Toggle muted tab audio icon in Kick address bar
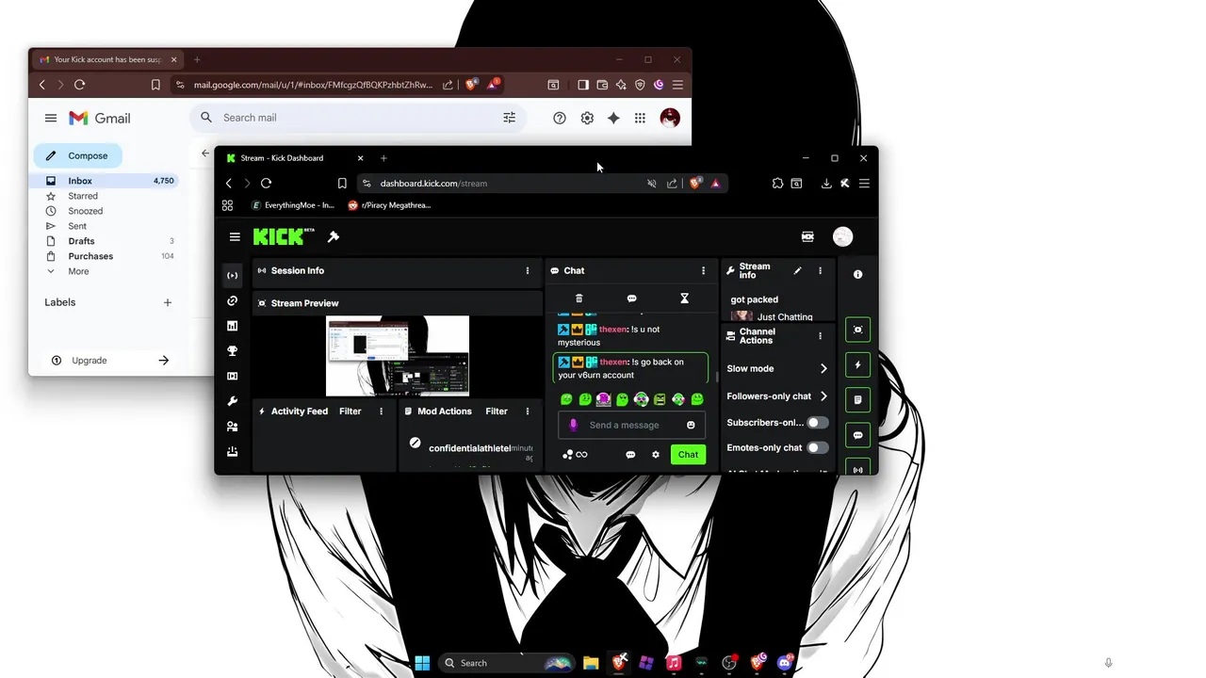The height and width of the screenshot is (678, 1206). (x=651, y=184)
